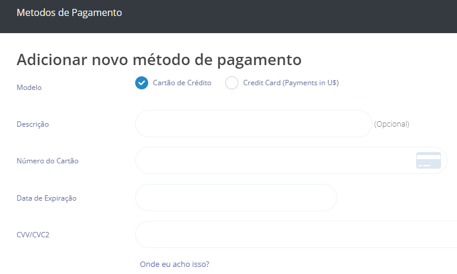Focus the Número do Cartão input field
Image resolution: width=457 pixels, height=274 pixels.
[x=291, y=160]
